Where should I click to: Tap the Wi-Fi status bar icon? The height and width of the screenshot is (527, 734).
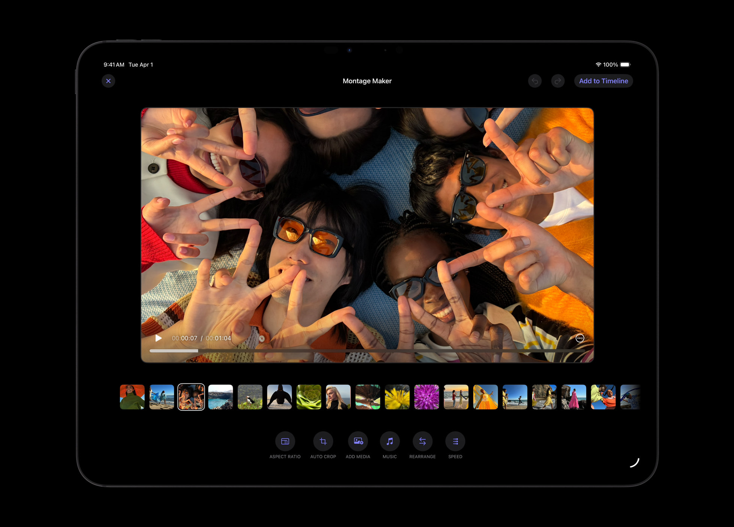coord(598,64)
